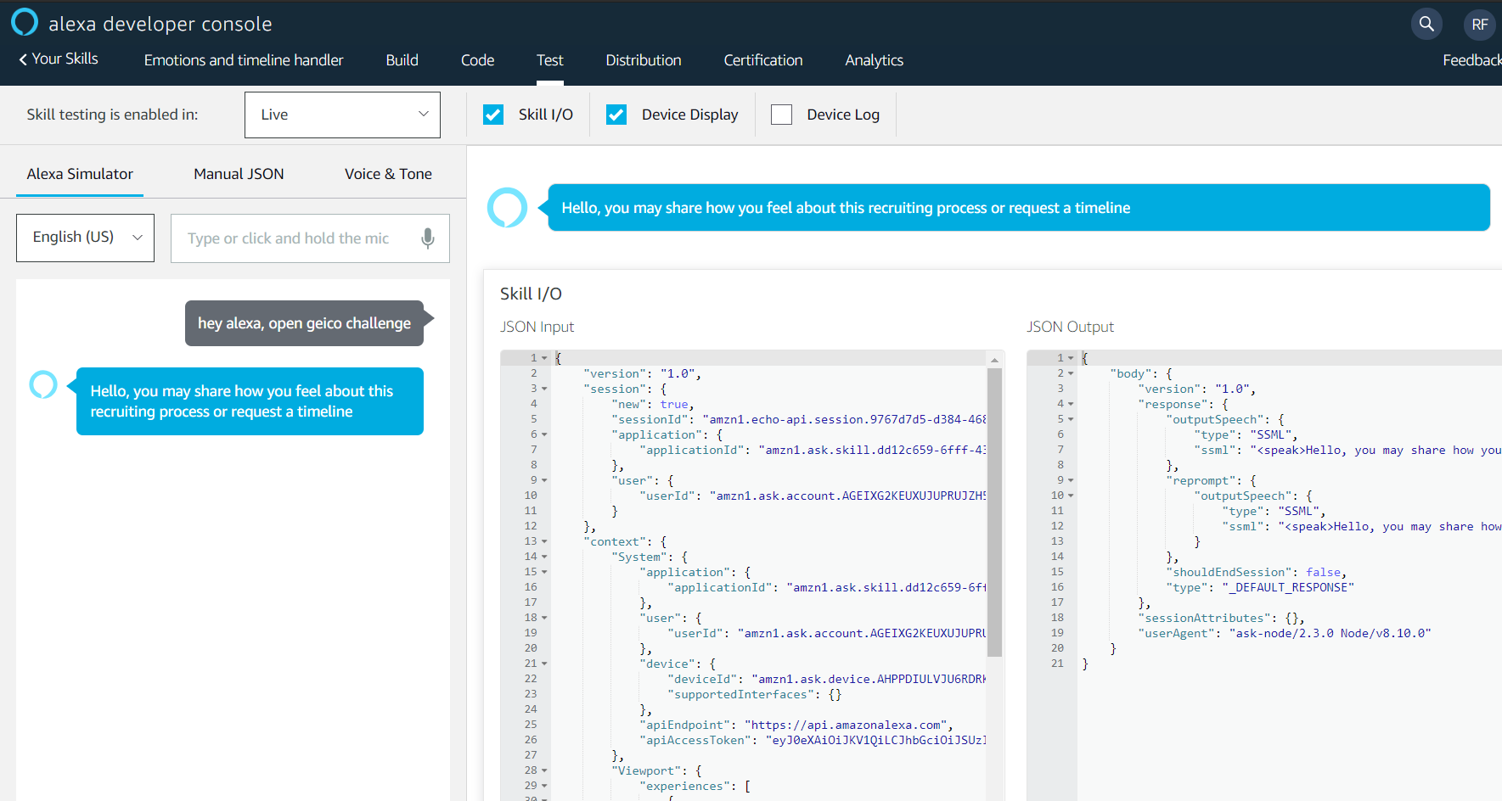Image resolution: width=1502 pixels, height=801 pixels.
Task: Click the JSON Input heading
Action: [537, 327]
